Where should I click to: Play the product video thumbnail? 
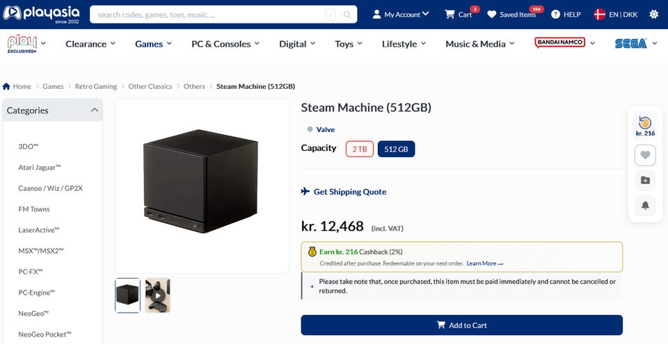(x=158, y=295)
